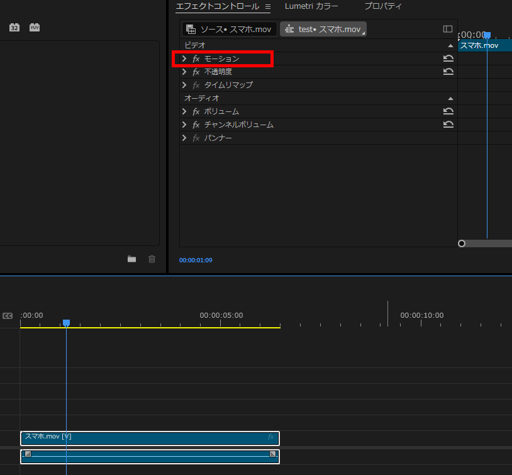Expand the パンナー effect properties
The width and height of the screenshot is (512, 475).
[x=184, y=138]
